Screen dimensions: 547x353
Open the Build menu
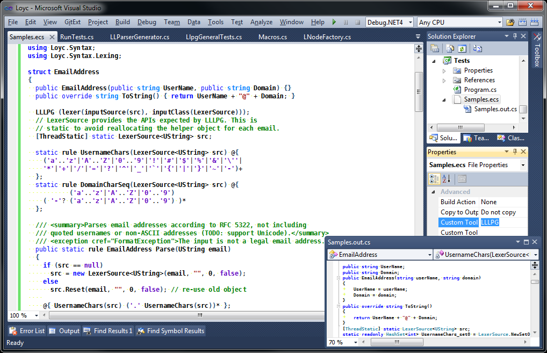123,22
